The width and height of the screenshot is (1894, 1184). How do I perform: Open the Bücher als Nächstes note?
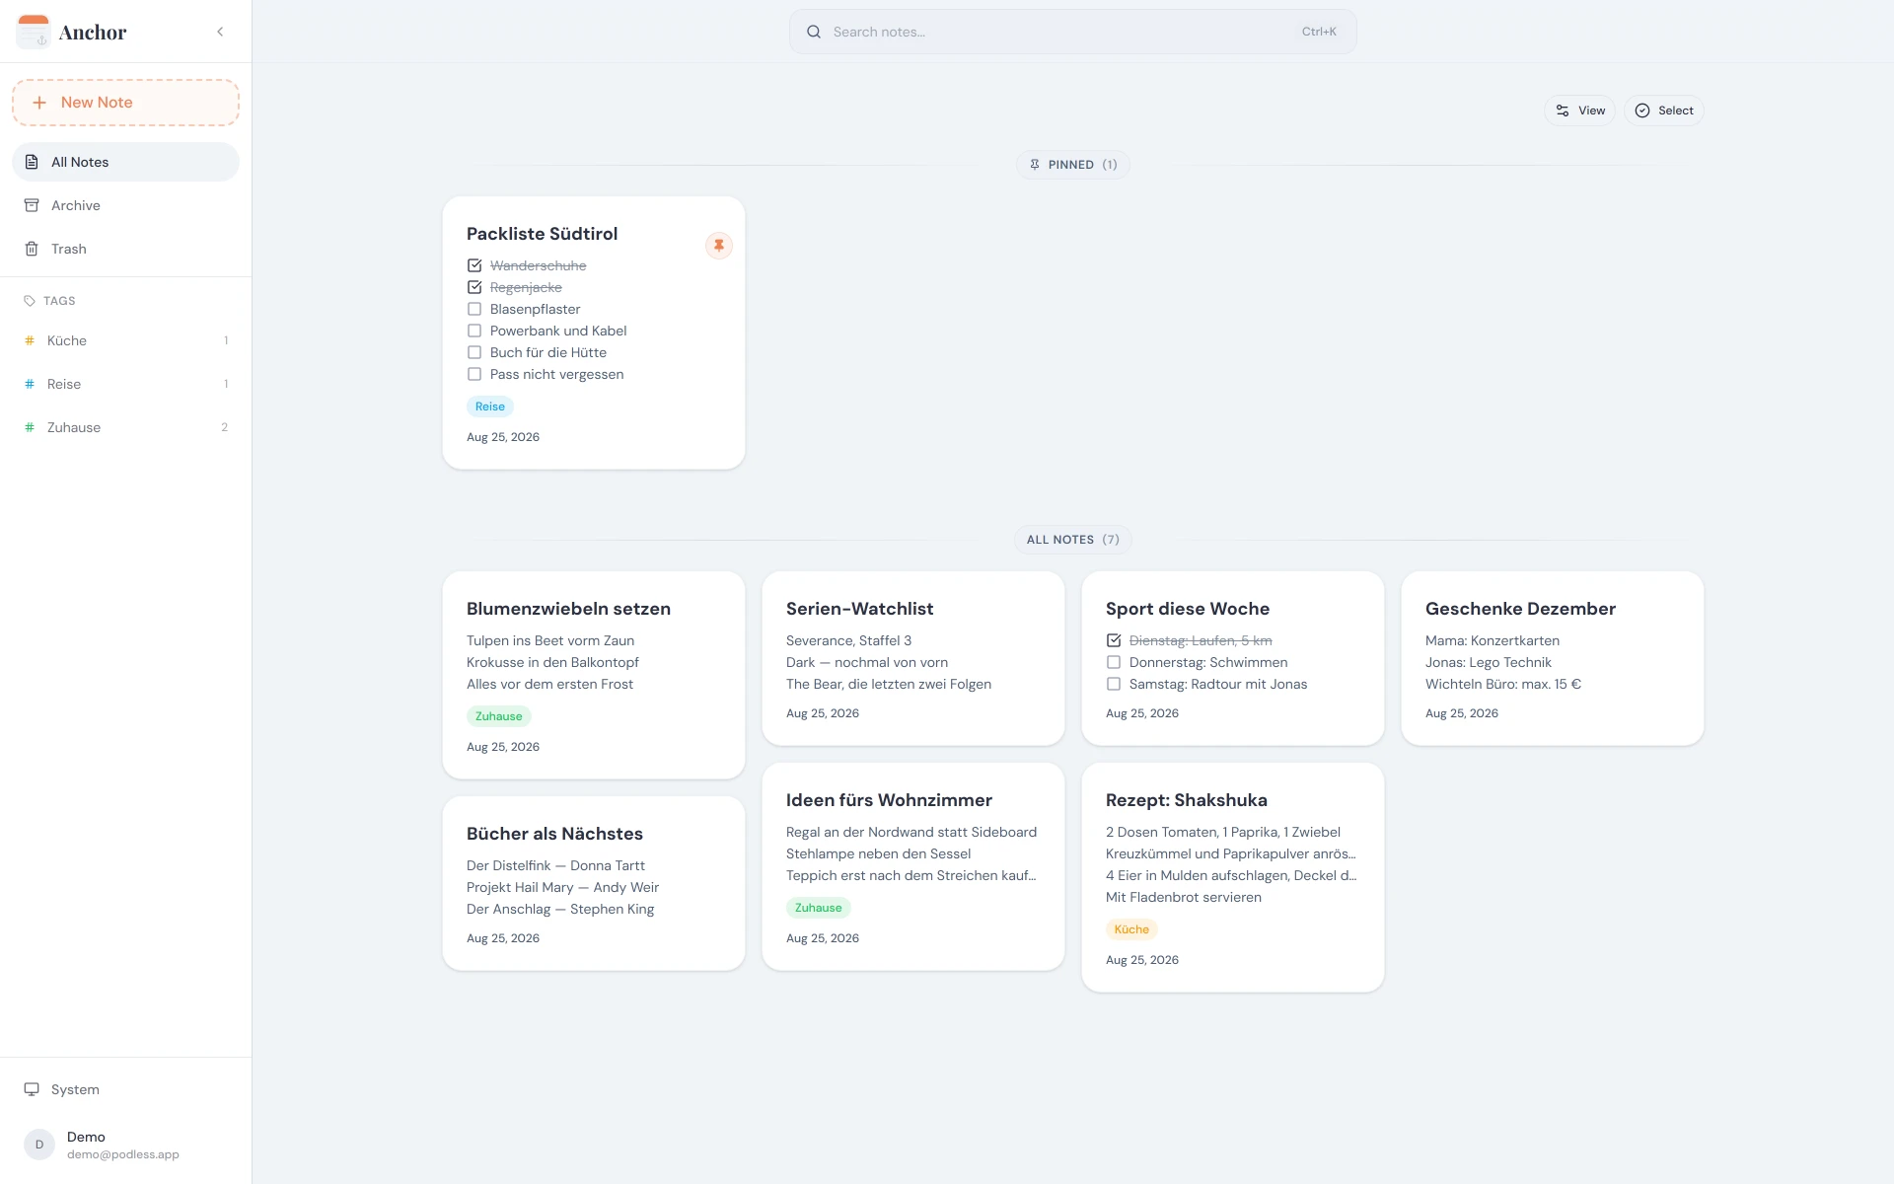click(x=594, y=883)
